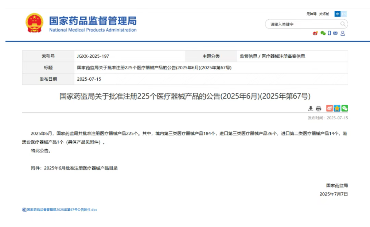This screenshot has height=227, width=370.
Task: Click the email envelope icon
Action: (x=335, y=33)
